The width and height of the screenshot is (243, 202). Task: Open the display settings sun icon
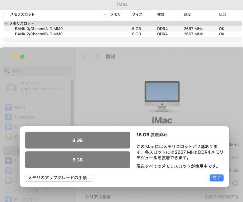pos(8,199)
